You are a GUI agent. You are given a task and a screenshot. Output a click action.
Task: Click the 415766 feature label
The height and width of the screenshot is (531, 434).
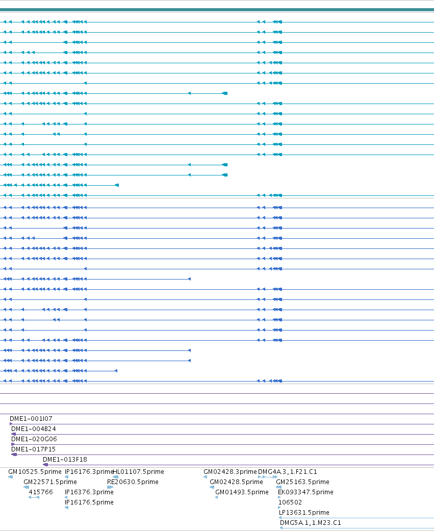(x=41, y=492)
